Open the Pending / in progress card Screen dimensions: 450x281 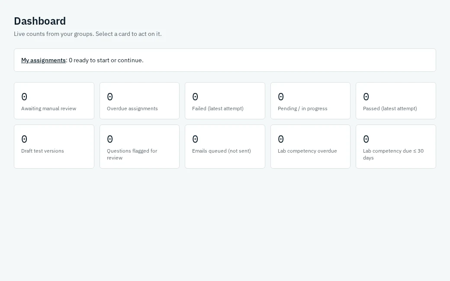pyautogui.click(x=310, y=101)
